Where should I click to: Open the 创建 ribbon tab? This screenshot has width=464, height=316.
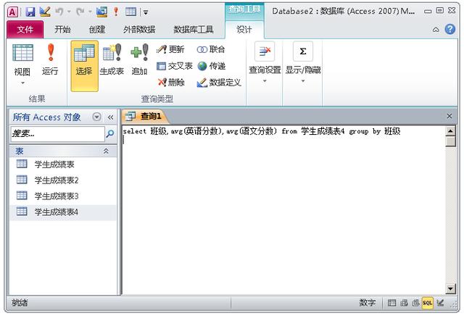[x=96, y=30]
